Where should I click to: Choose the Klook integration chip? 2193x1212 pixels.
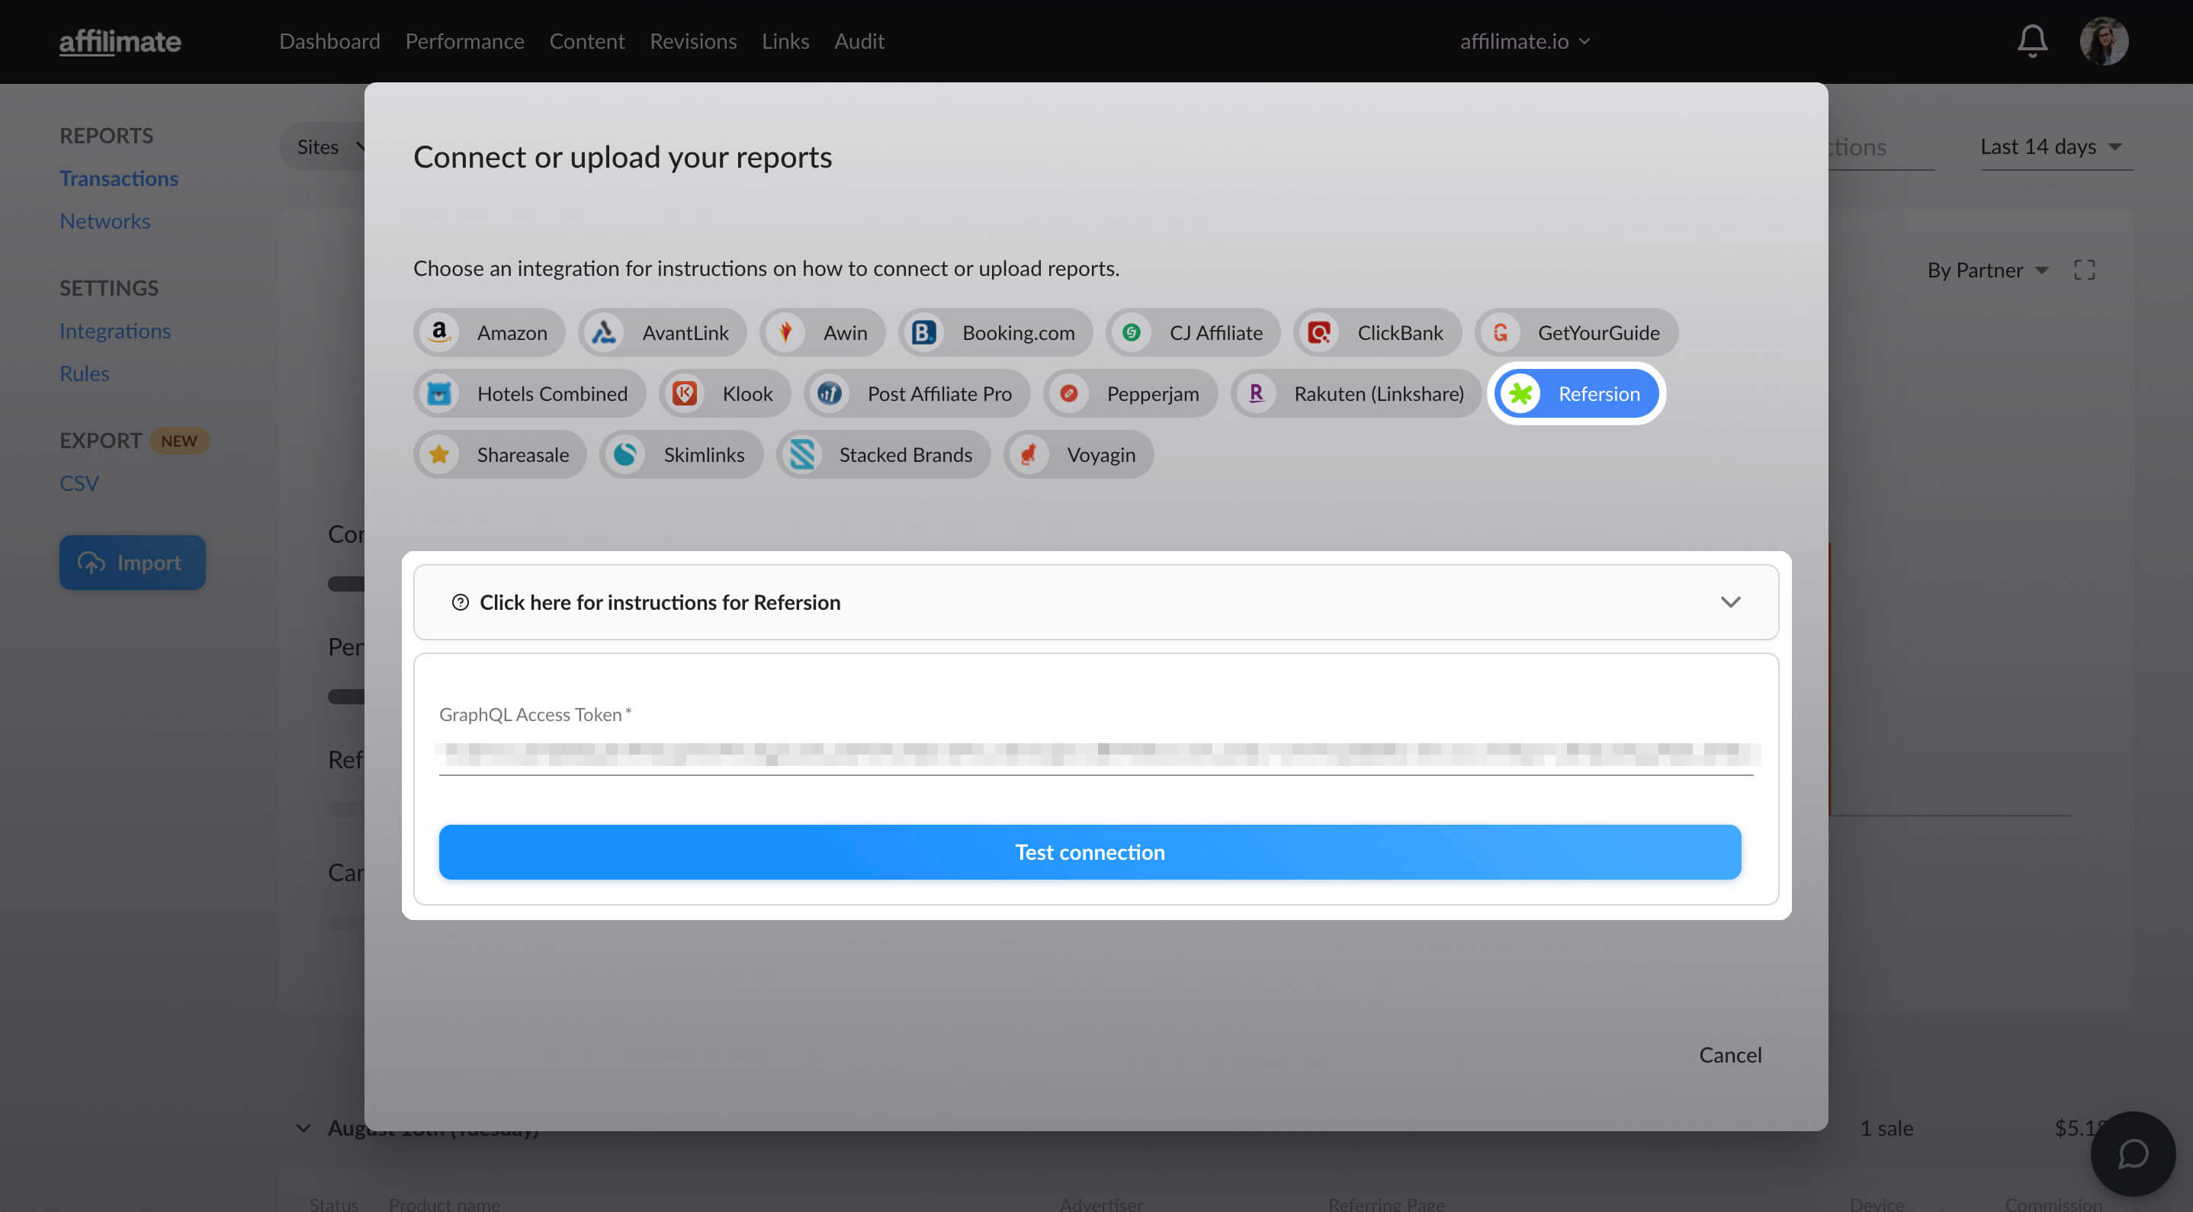724,393
